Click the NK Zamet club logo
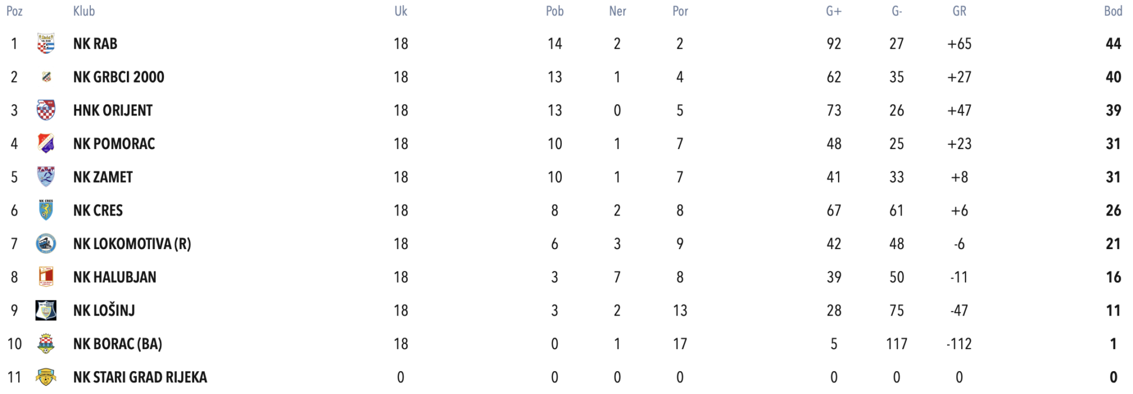Screen dimensions: 1133x394 click(x=46, y=177)
